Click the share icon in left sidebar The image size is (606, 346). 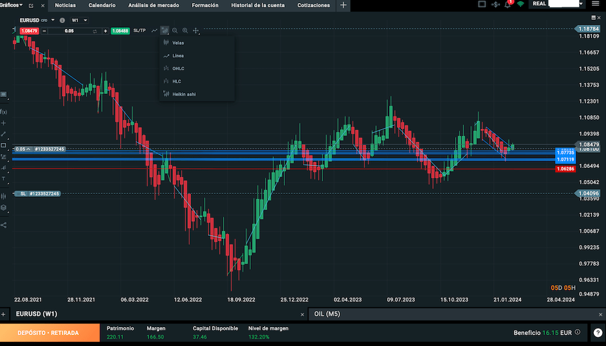pos(4,225)
